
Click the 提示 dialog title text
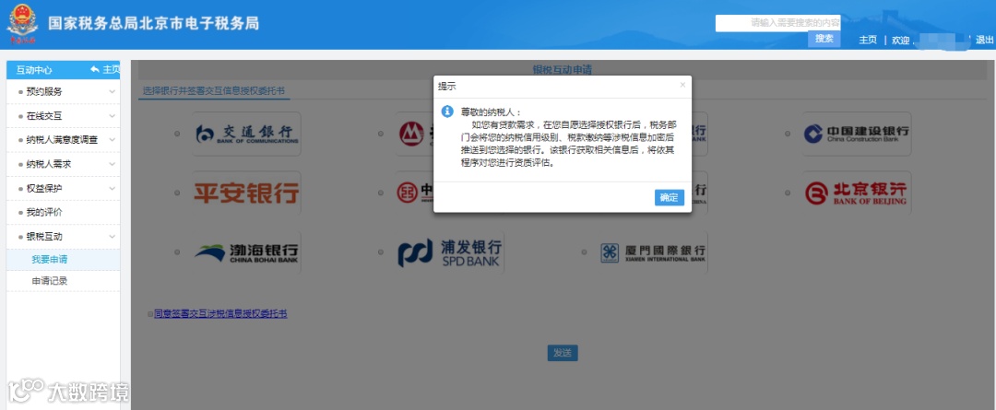point(447,86)
